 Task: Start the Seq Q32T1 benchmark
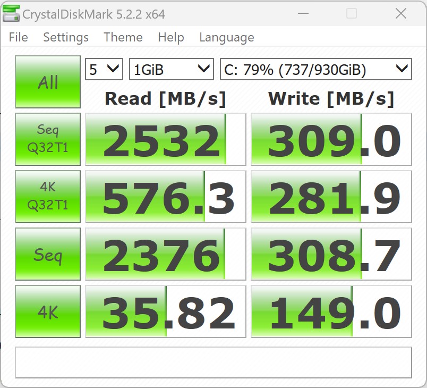(48, 139)
